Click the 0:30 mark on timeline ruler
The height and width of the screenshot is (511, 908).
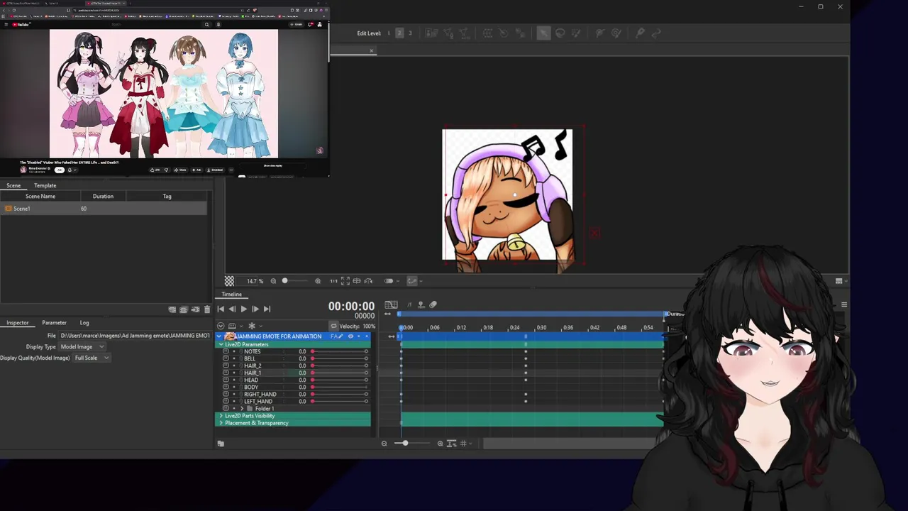541,328
